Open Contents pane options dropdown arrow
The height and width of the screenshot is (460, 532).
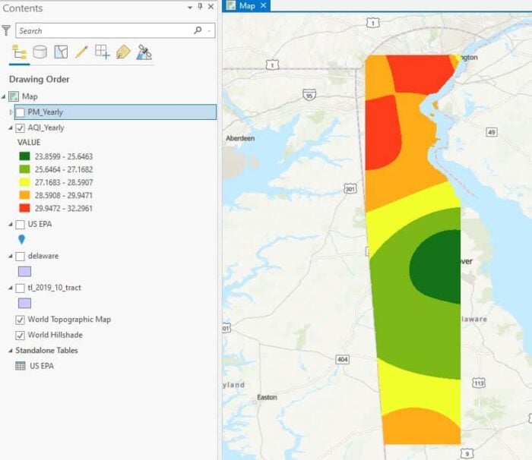(190, 7)
